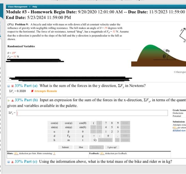Click the ΣFx expression input field

[92, 113]
